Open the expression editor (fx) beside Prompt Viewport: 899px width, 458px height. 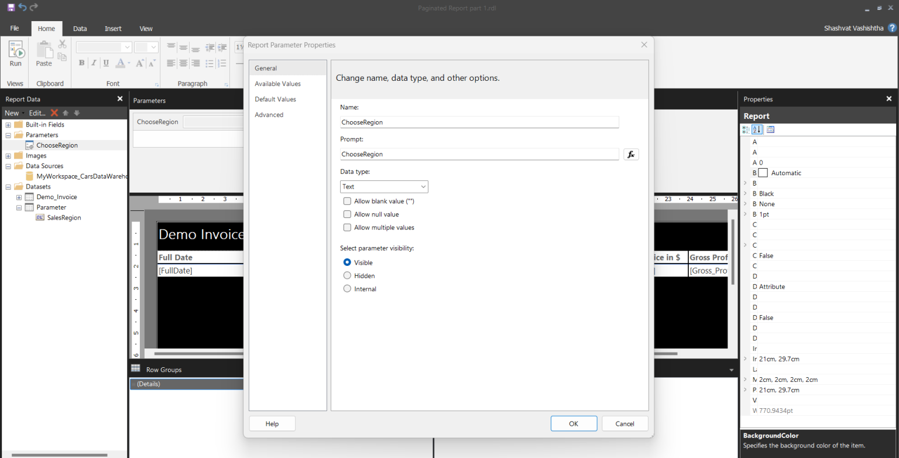pos(631,154)
